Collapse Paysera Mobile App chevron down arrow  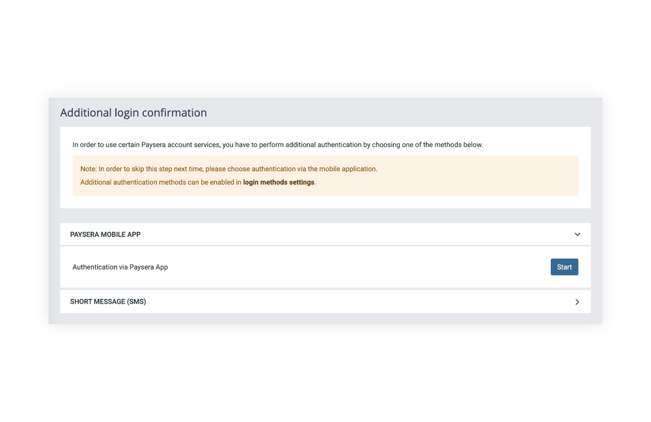[x=577, y=234]
